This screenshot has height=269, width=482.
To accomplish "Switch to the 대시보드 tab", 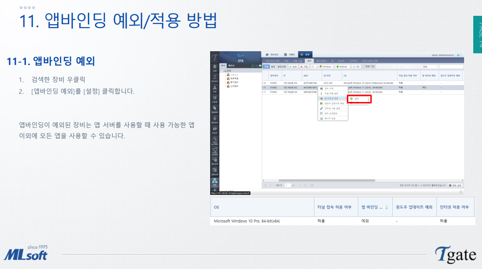I will pyautogui.click(x=272, y=55).
